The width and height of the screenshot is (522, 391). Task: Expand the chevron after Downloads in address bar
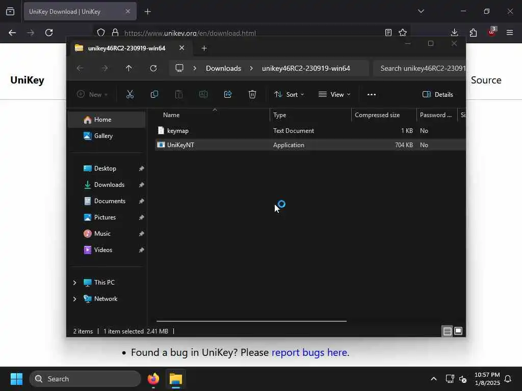pos(251,68)
